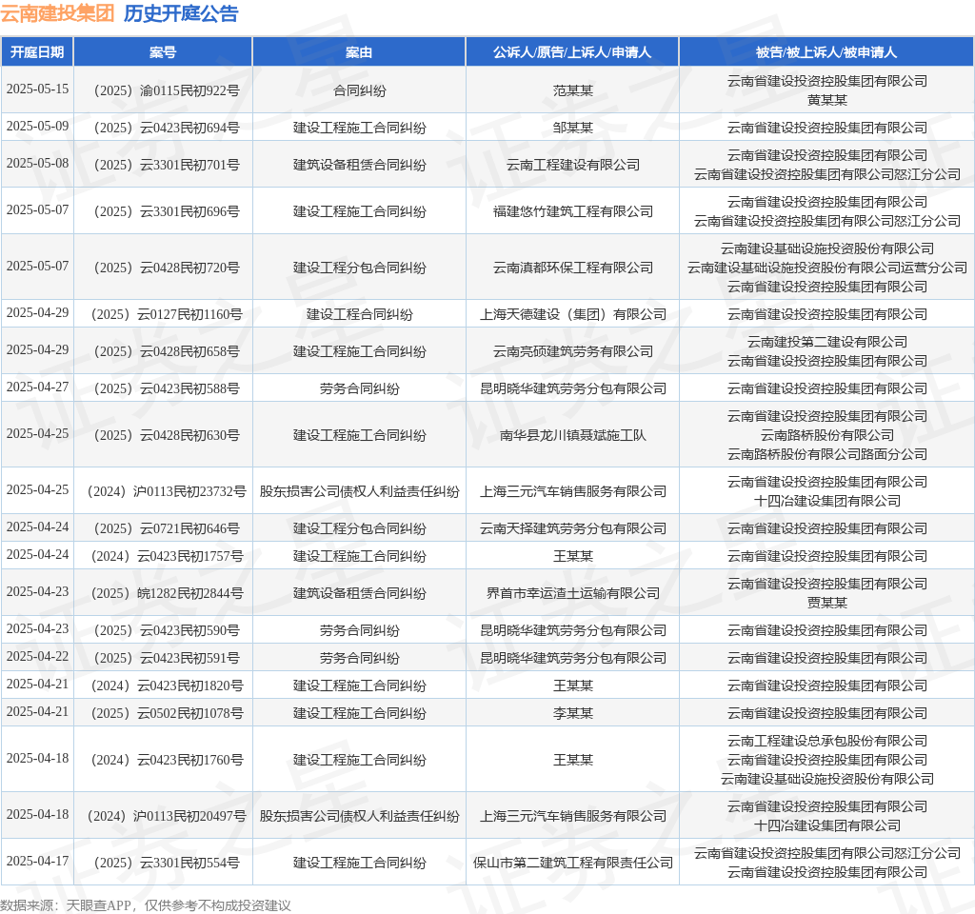This screenshot has width=975, height=914.
Task: Select case number (2025)云0428民初658号
Action: [x=163, y=352]
